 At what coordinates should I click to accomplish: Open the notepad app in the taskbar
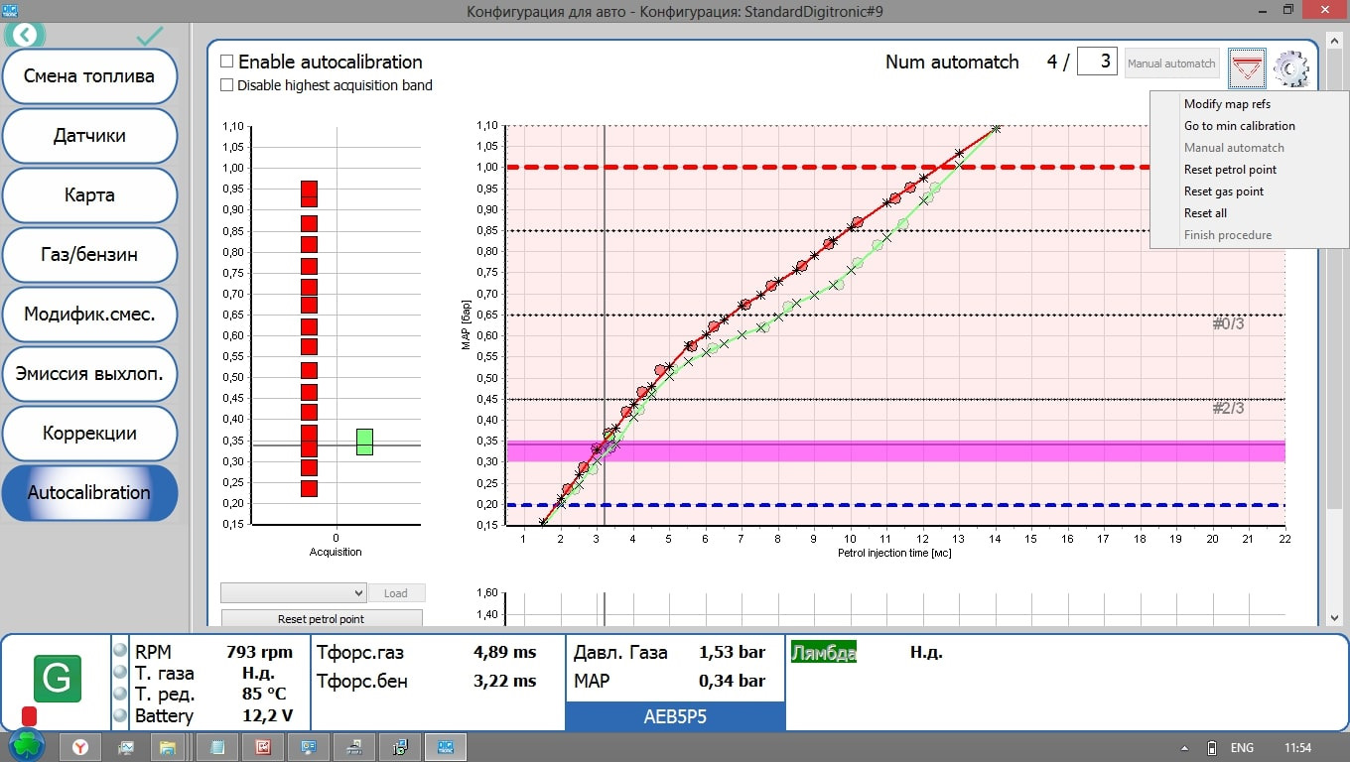click(x=217, y=747)
